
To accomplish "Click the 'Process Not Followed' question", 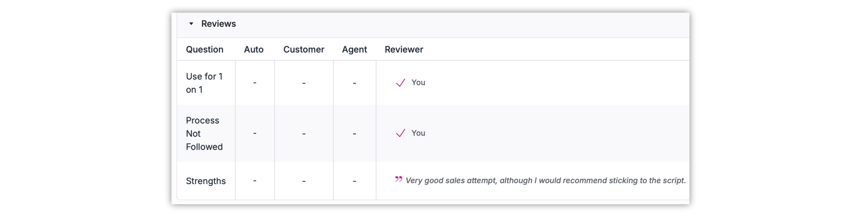I will (204, 133).
